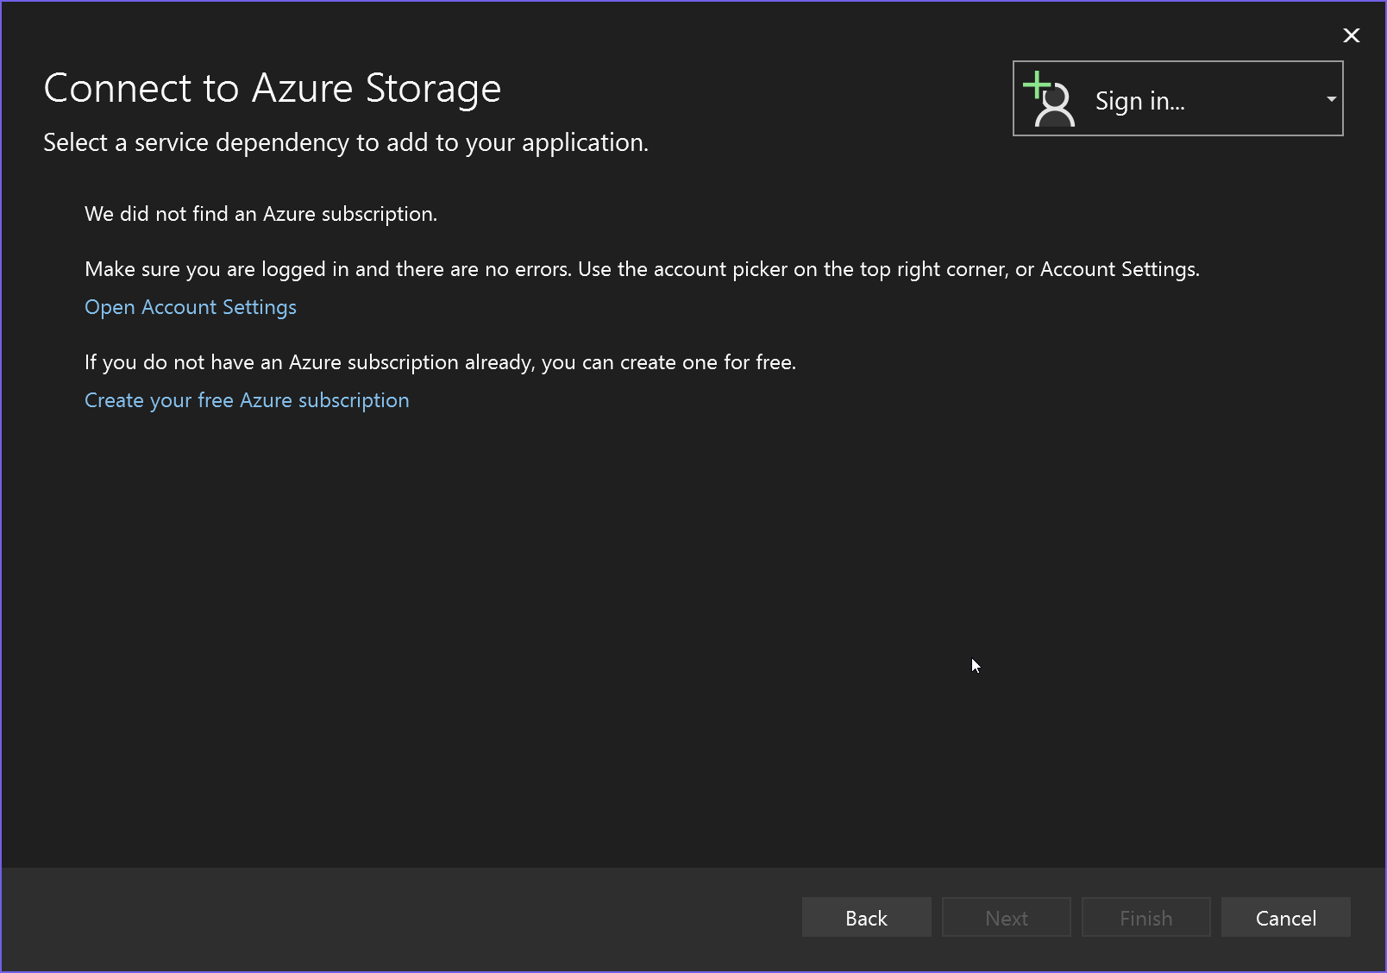Click the "Sign in..." account picker label
The width and height of the screenshot is (1387, 973).
[1139, 101]
